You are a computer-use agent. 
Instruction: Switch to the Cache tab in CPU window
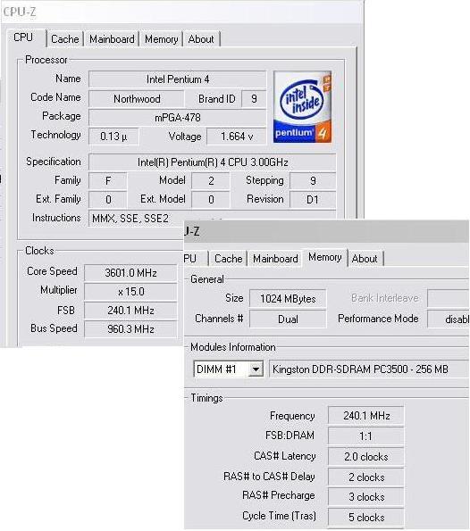64,39
